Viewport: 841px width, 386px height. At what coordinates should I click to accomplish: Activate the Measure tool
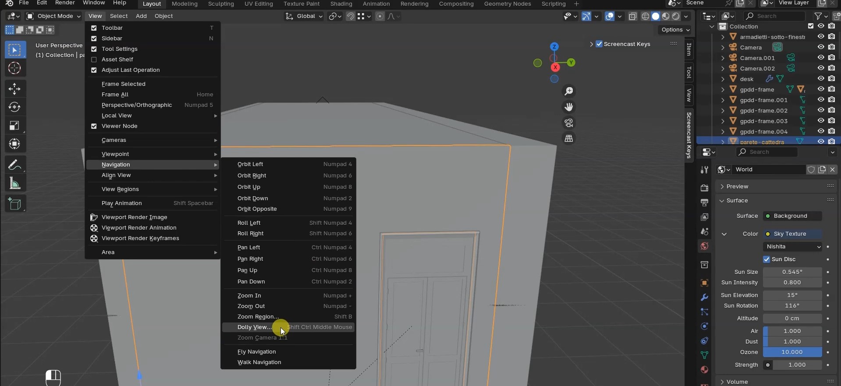click(x=14, y=184)
